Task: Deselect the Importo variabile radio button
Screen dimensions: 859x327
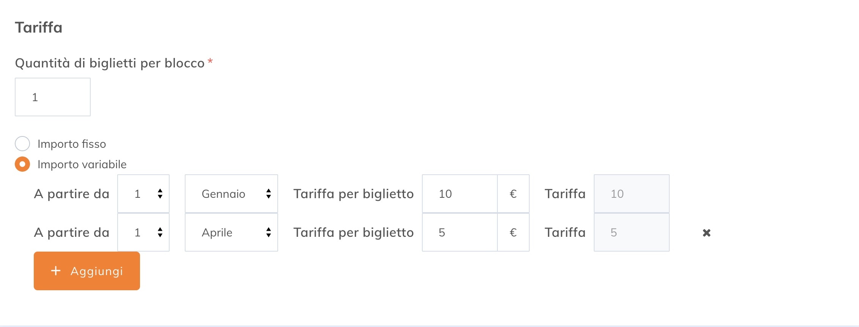Action: [23, 164]
